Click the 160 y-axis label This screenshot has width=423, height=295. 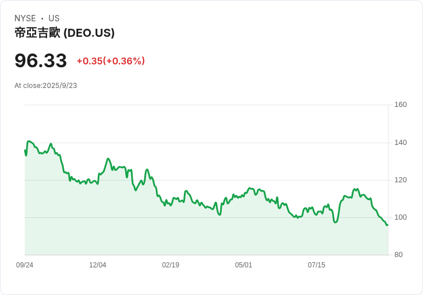[x=401, y=105]
